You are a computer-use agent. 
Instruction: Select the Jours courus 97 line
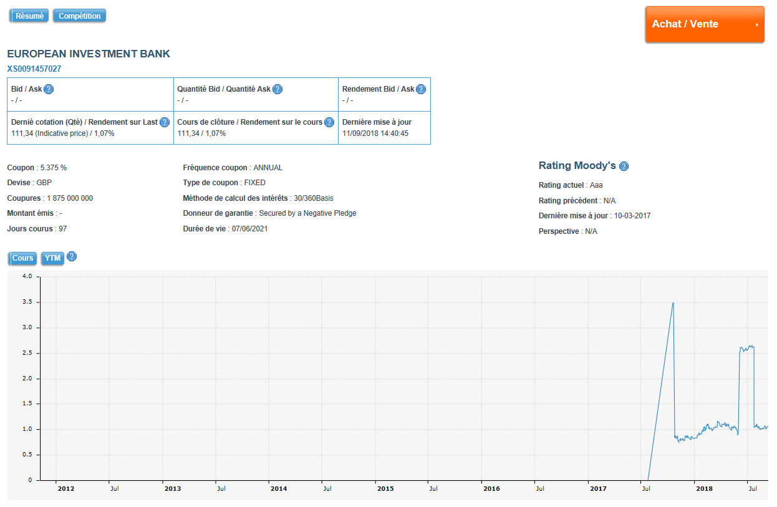point(37,229)
